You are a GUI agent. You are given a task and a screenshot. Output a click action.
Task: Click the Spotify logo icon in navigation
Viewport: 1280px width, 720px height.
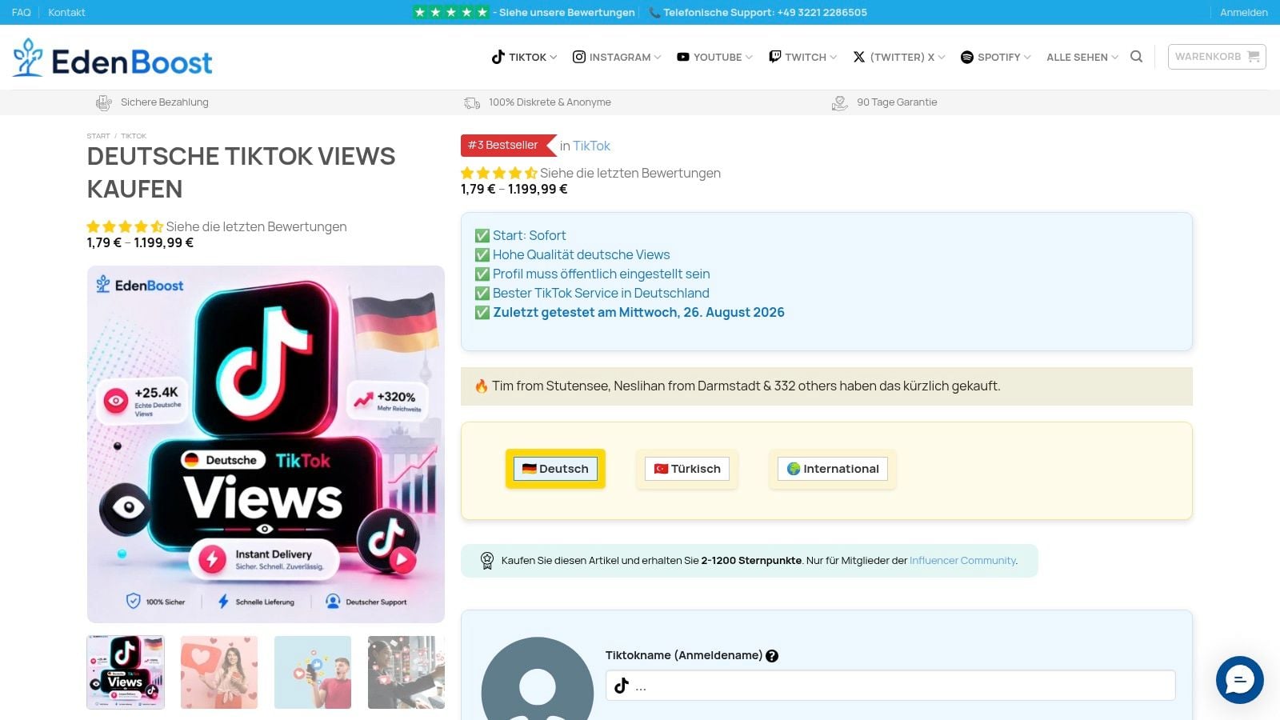point(967,57)
